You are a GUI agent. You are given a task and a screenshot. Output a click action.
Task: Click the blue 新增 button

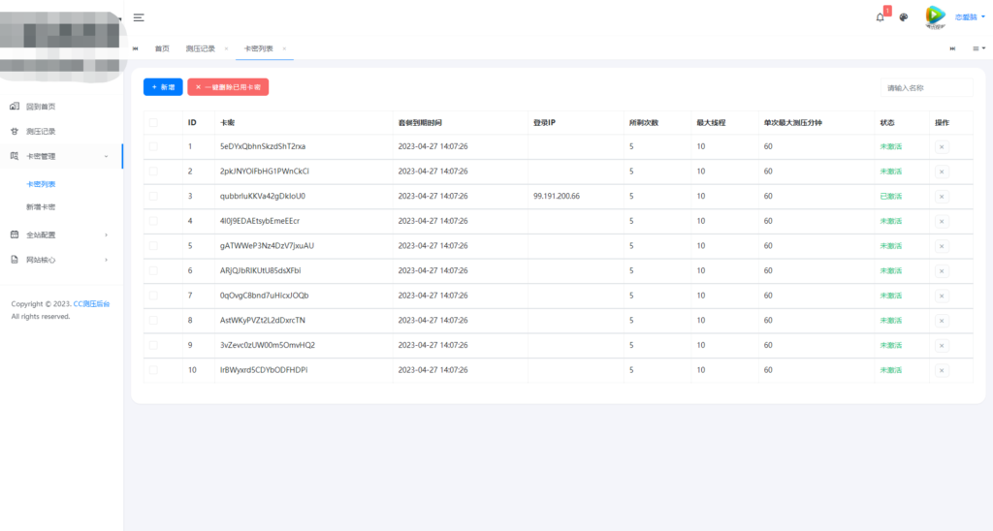pyautogui.click(x=163, y=87)
